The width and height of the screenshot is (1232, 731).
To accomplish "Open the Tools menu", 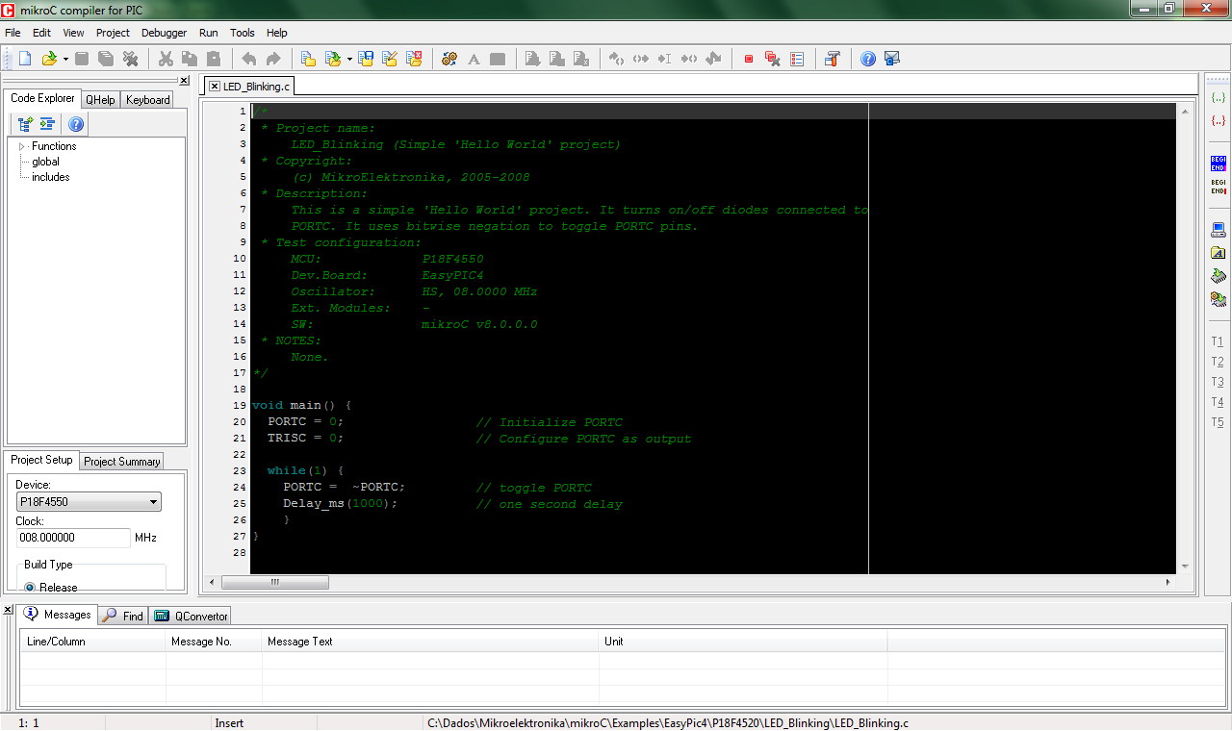I will (x=243, y=33).
